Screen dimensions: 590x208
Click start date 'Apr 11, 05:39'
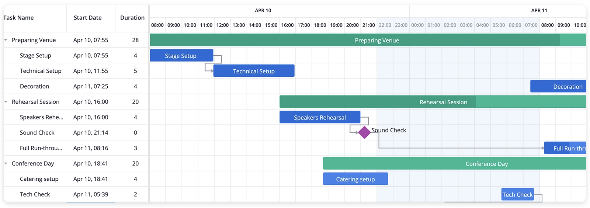click(x=91, y=194)
